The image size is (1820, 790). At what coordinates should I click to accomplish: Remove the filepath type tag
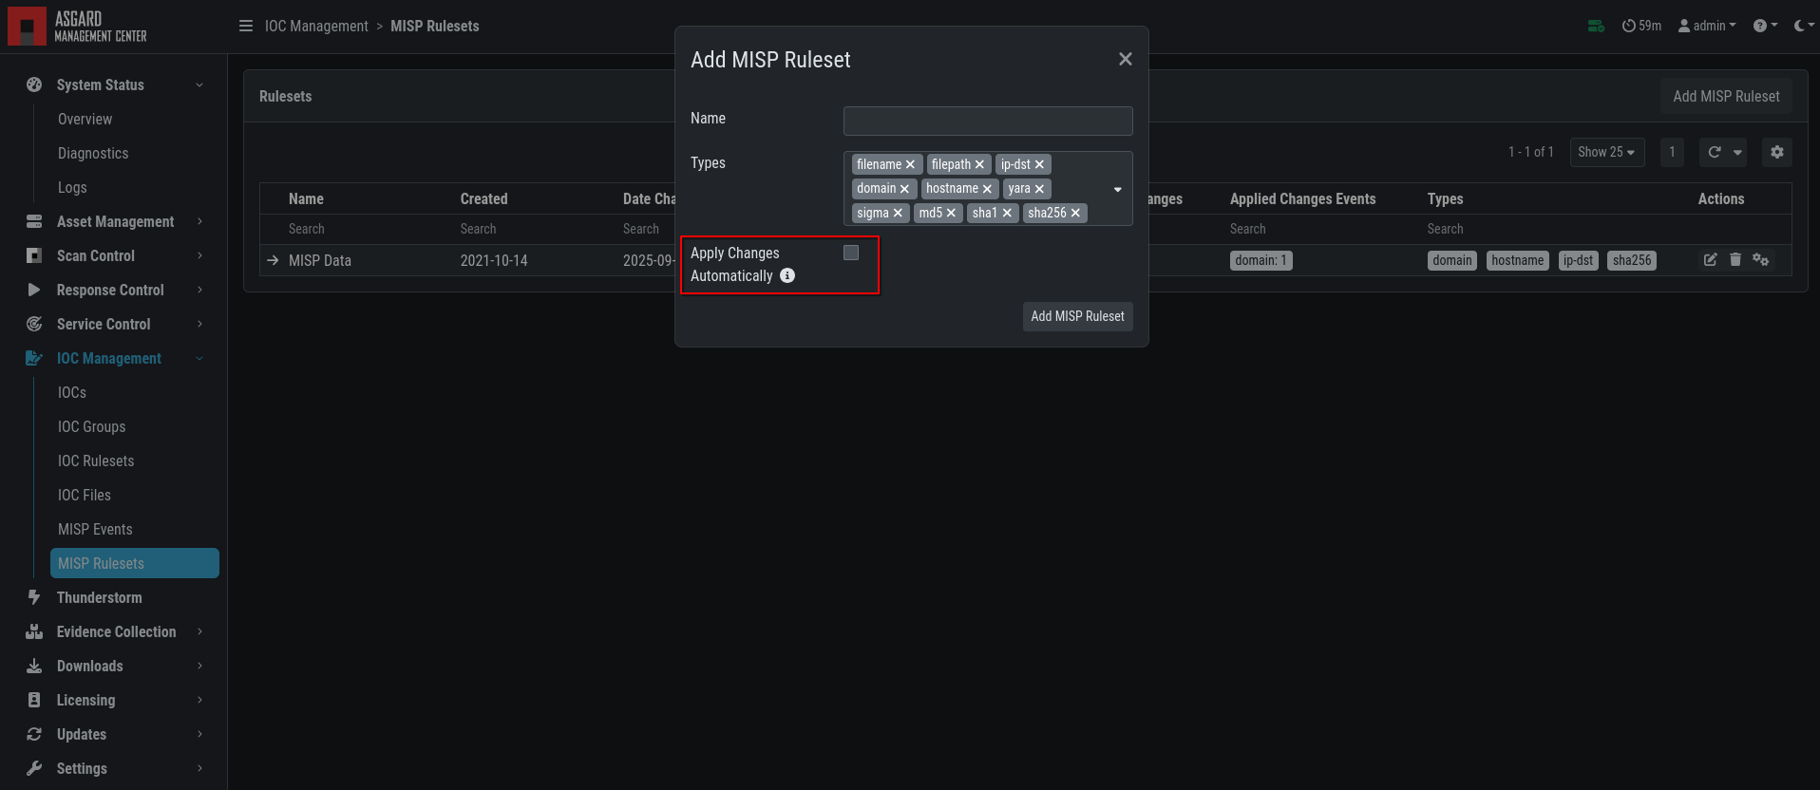coord(979,164)
